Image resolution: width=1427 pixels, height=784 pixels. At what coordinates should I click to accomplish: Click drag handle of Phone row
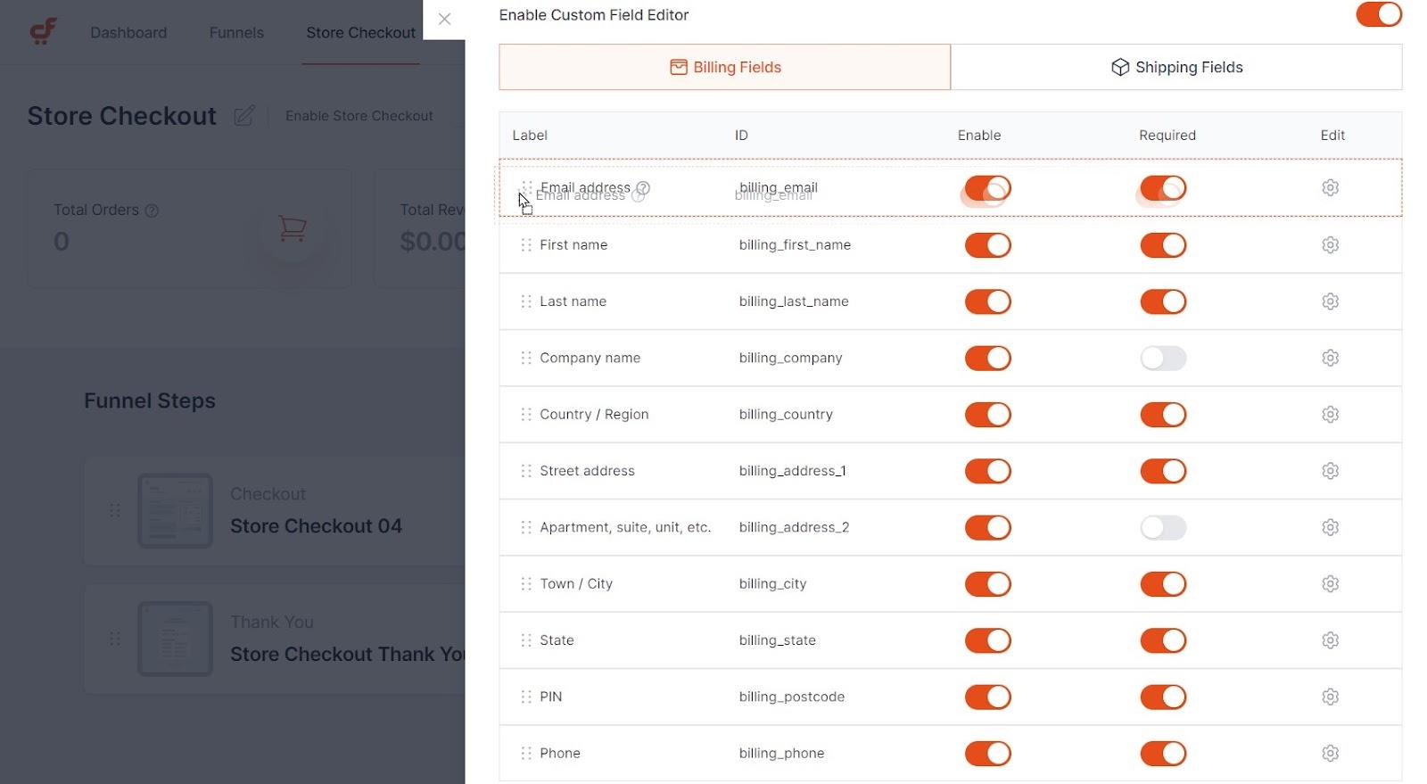pyautogui.click(x=525, y=753)
